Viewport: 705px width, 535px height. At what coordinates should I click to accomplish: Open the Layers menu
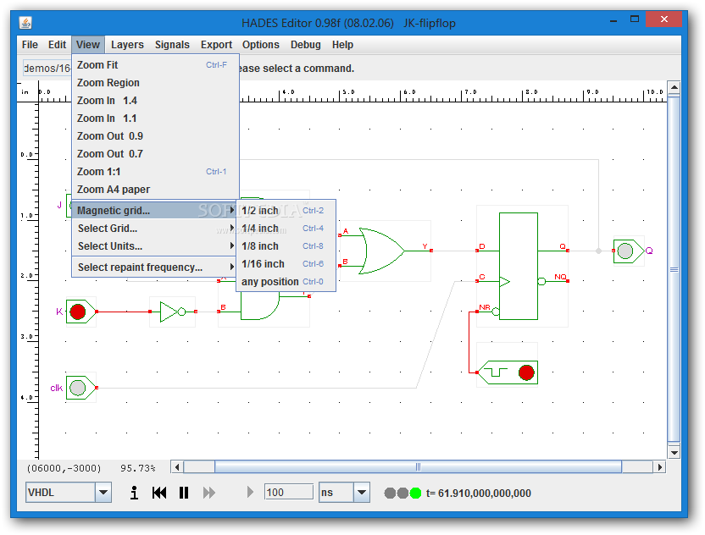click(127, 45)
